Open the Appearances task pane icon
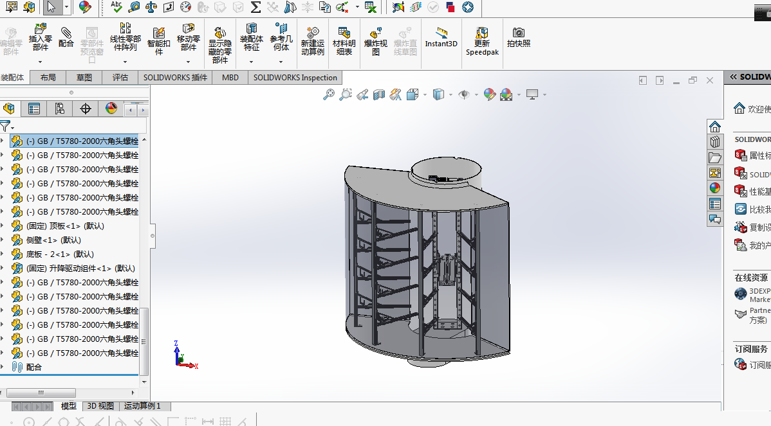 [715, 188]
